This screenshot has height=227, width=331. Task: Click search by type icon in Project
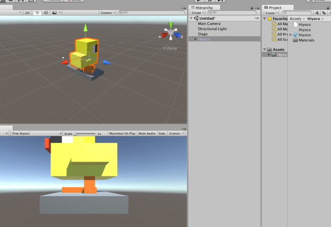pyautogui.click(x=317, y=13)
